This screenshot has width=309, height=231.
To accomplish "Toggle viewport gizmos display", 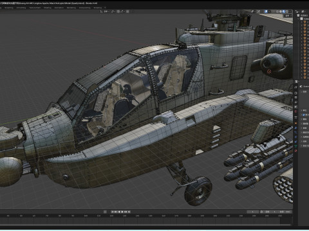I will (x=259, y=12).
